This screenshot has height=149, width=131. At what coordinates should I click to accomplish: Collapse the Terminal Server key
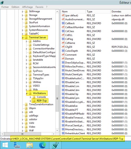click(23, 38)
